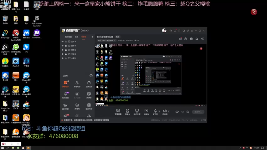Toggle lock on 文本 3 source
The width and height of the screenshot is (267, 150).
click(x=66, y=50)
